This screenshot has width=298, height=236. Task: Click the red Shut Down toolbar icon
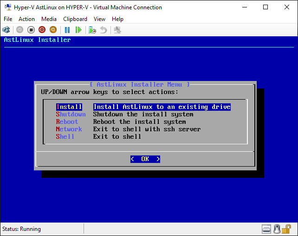coord(42,30)
